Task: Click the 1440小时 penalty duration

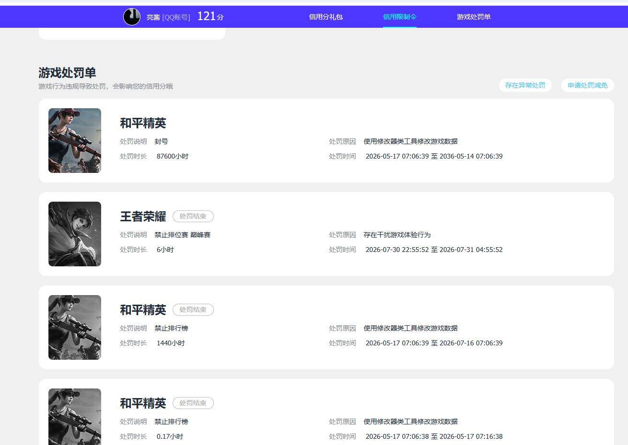Action: click(x=171, y=343)
